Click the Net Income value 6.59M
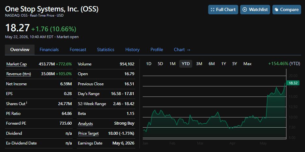 [x=66, y=84]
